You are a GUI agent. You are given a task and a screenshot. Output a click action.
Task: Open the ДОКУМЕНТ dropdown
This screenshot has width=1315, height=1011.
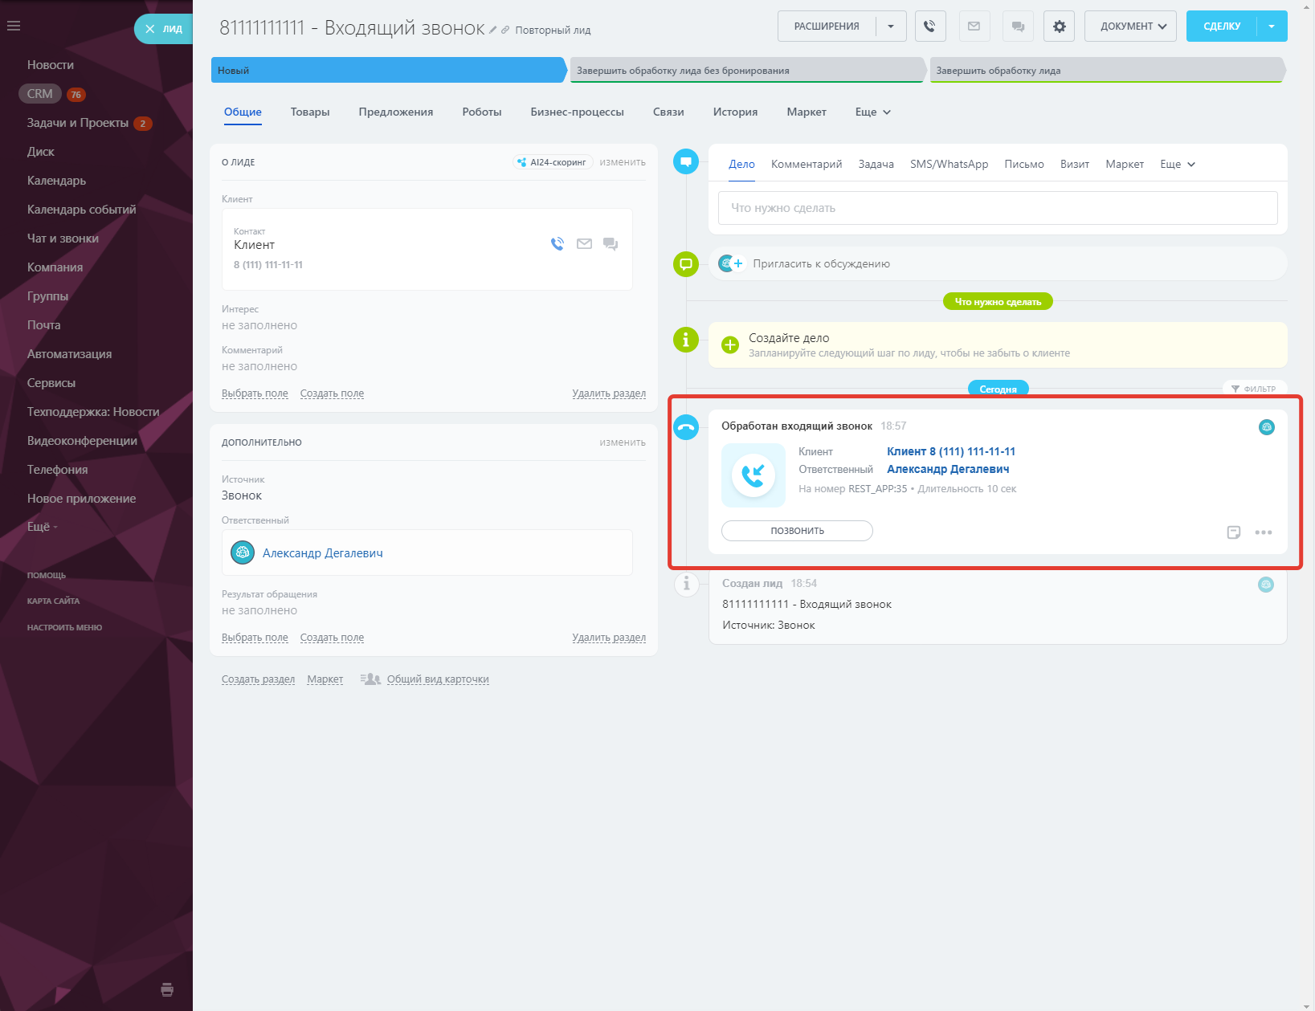(1130, 26)
